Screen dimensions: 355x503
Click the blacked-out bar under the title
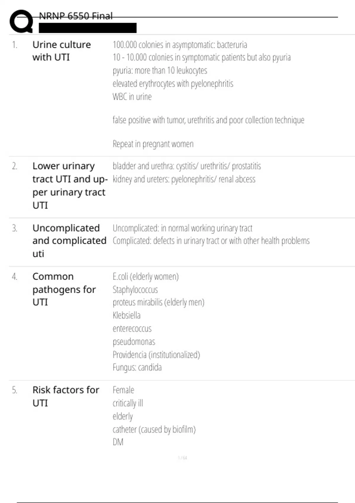(x=88, y=28)
